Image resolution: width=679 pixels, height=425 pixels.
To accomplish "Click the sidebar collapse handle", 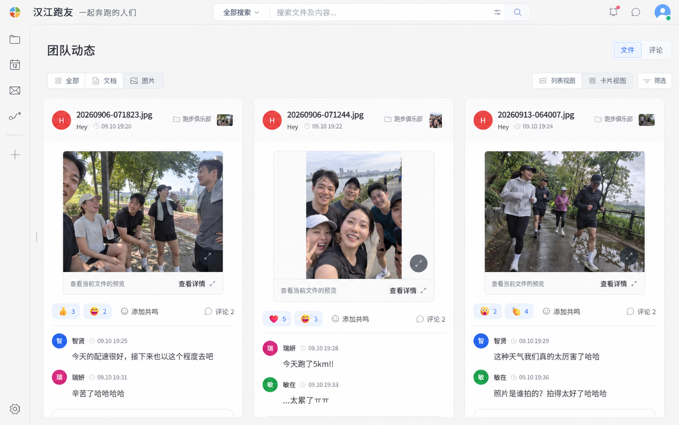I will 37,236.
